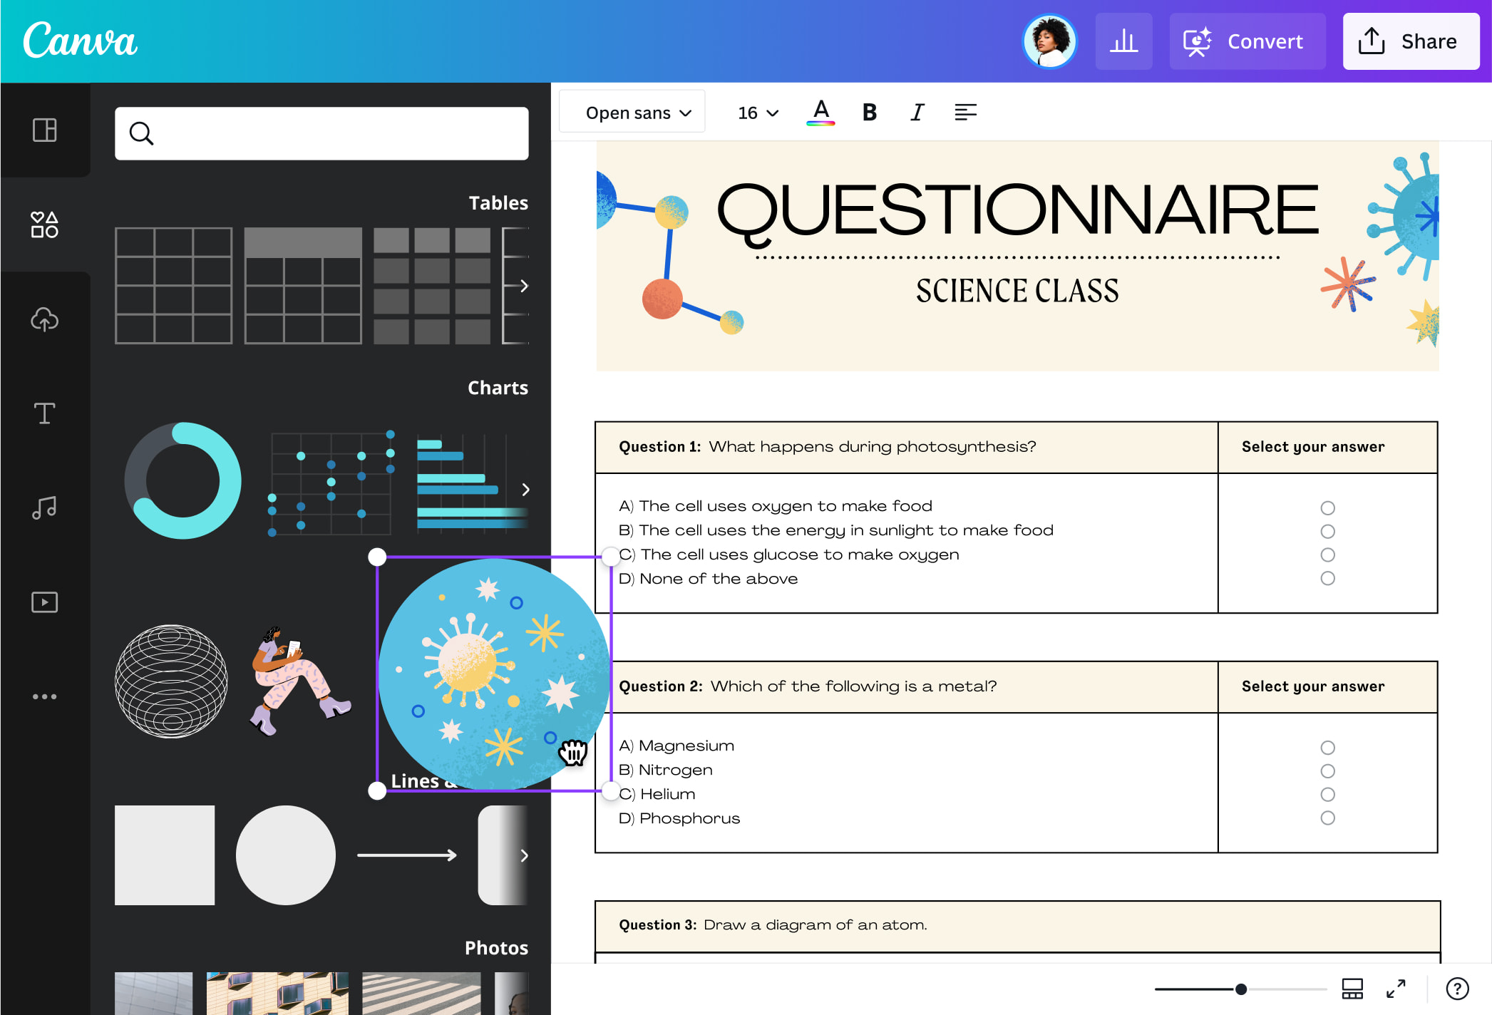Open the Open sans font dropdown
Viewport: 1492px width, 1015px height.
[x=632, y=112]
